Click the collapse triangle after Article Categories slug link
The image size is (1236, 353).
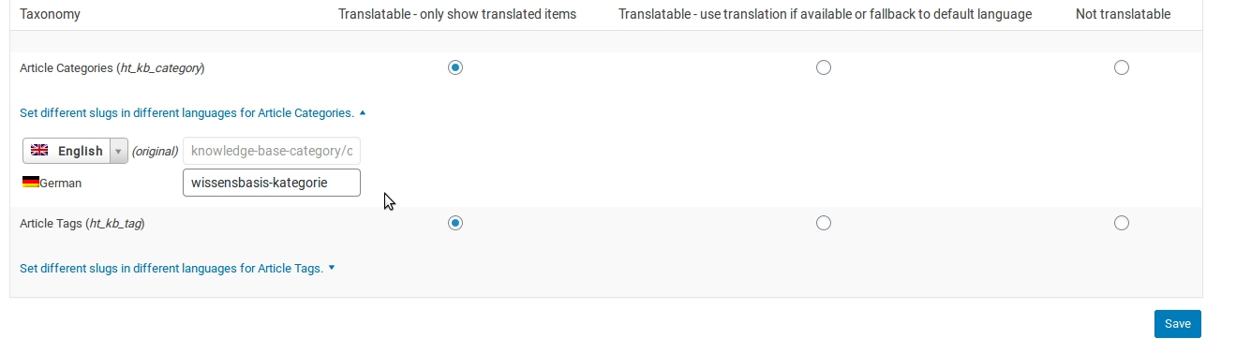[x=363, y=112]
